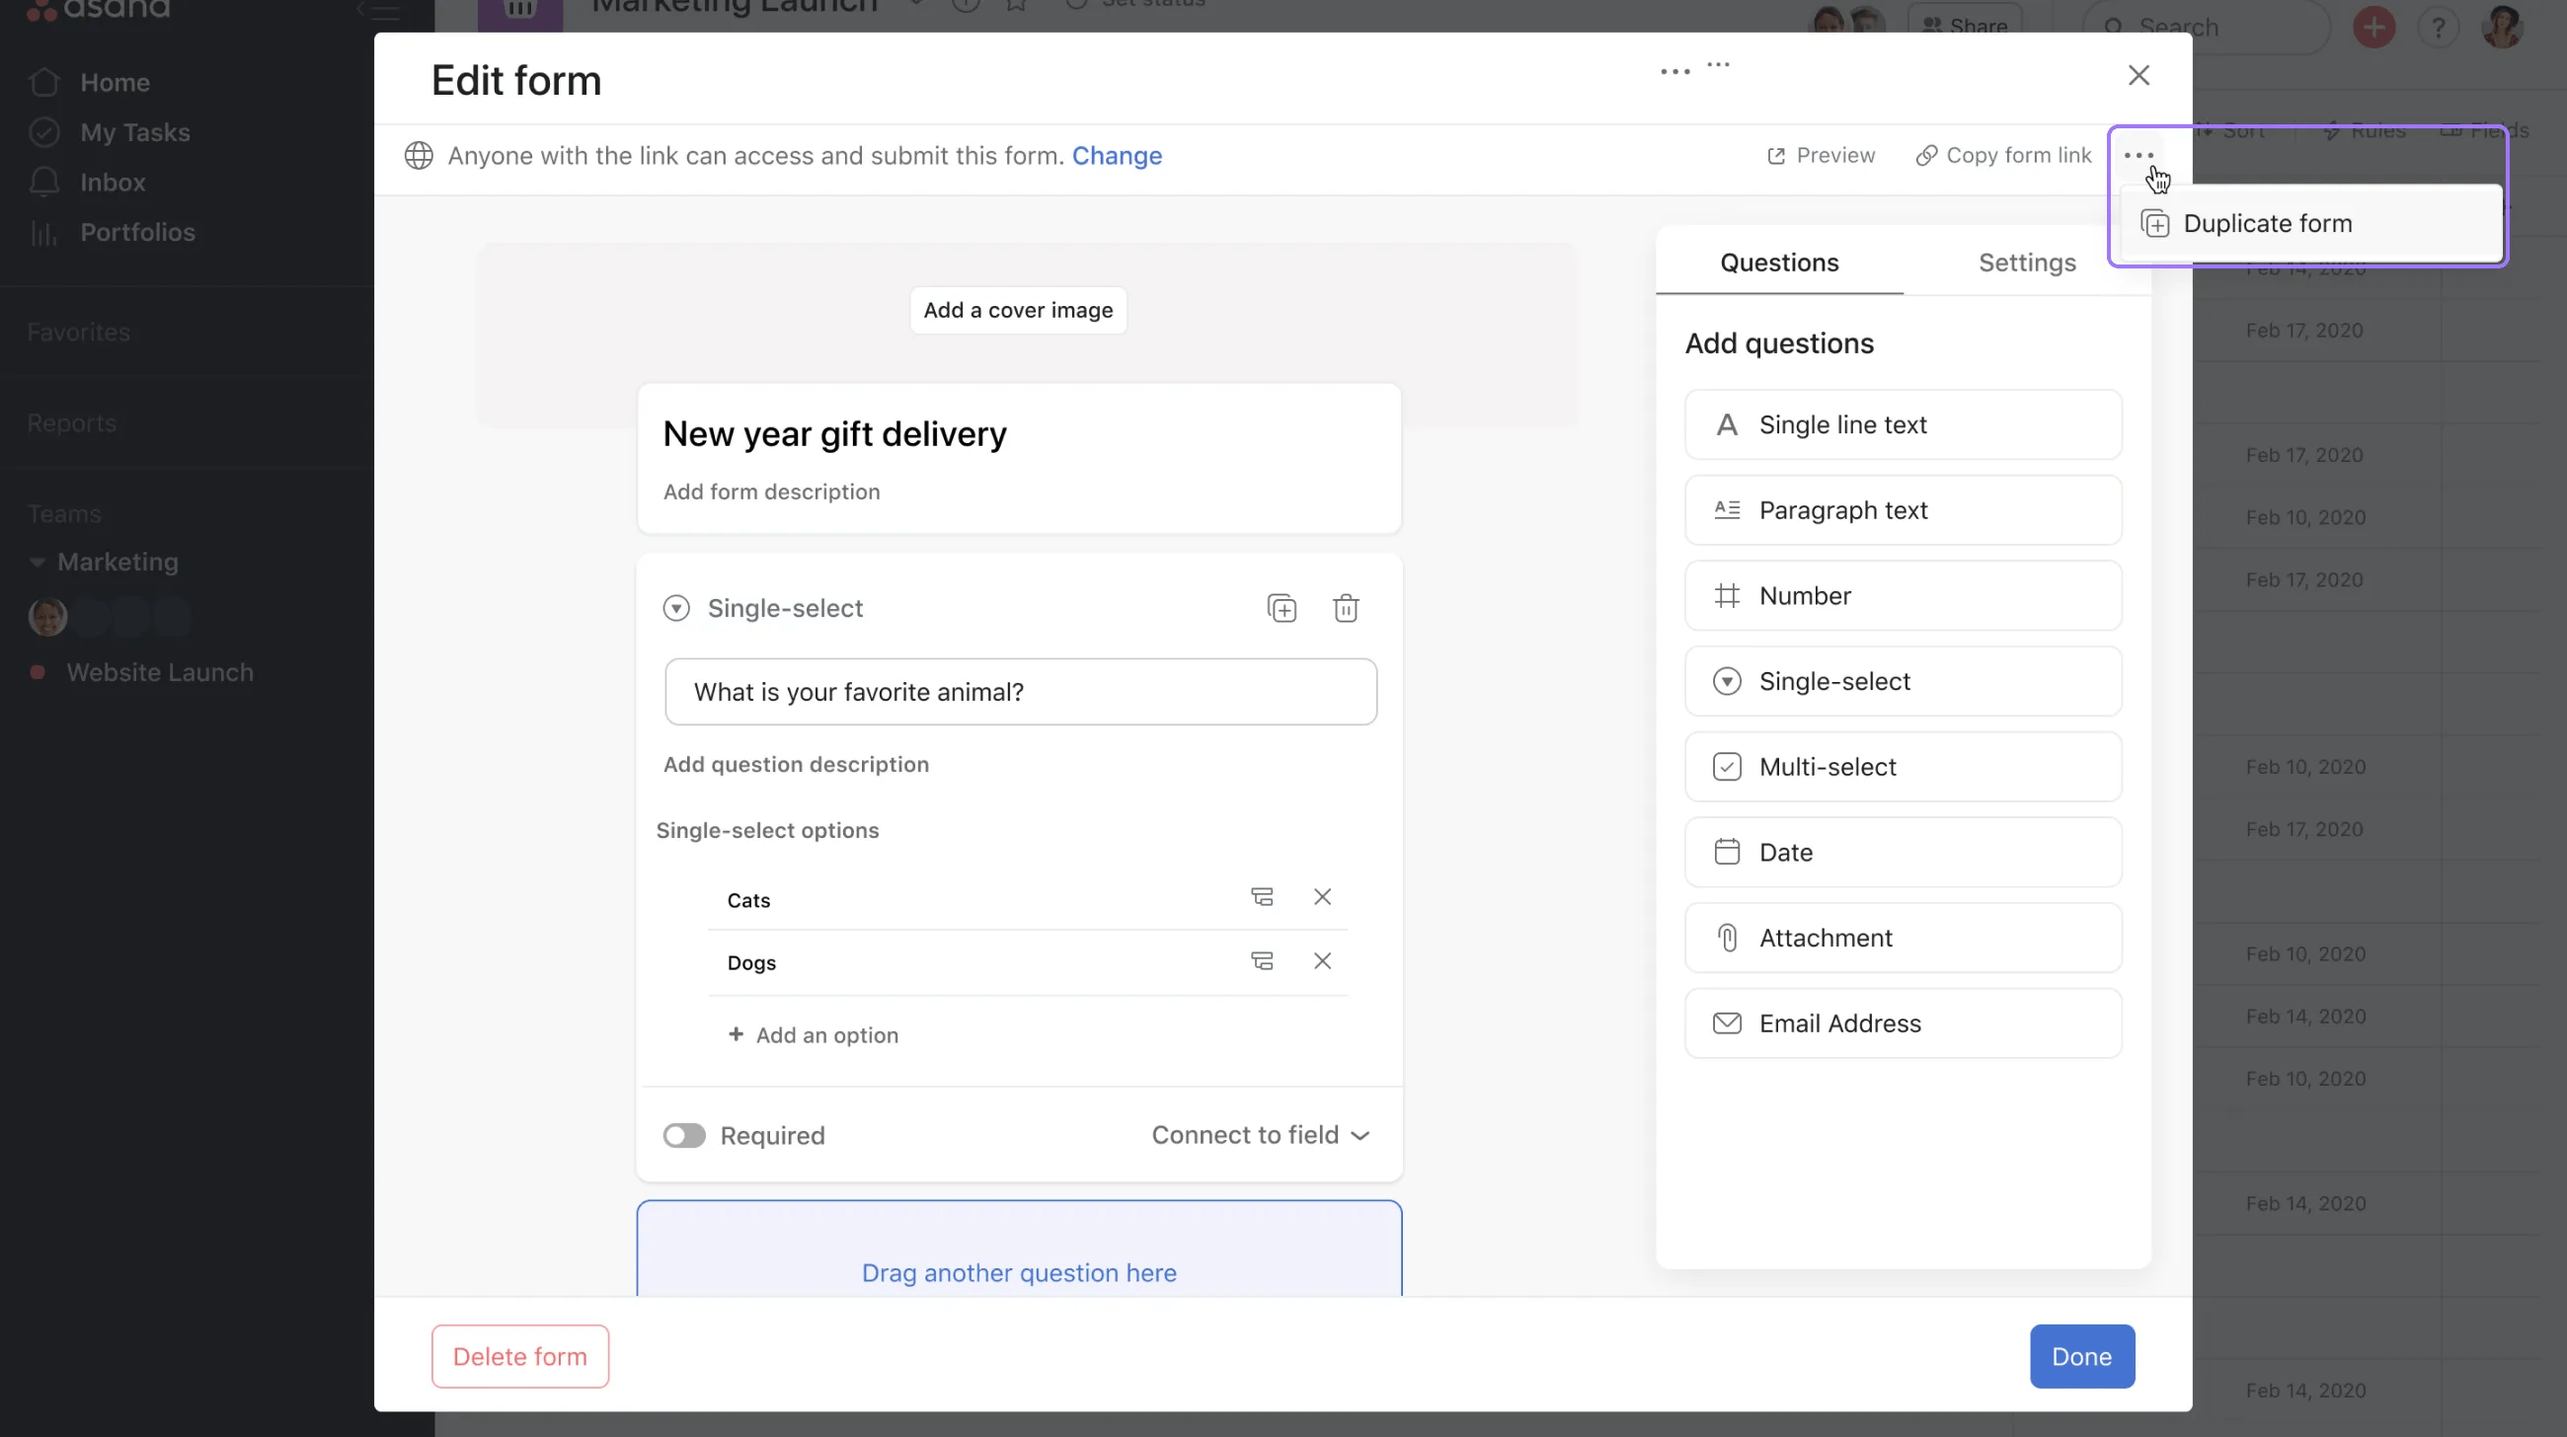Click the globe access icon

click(x=419, y=155)
